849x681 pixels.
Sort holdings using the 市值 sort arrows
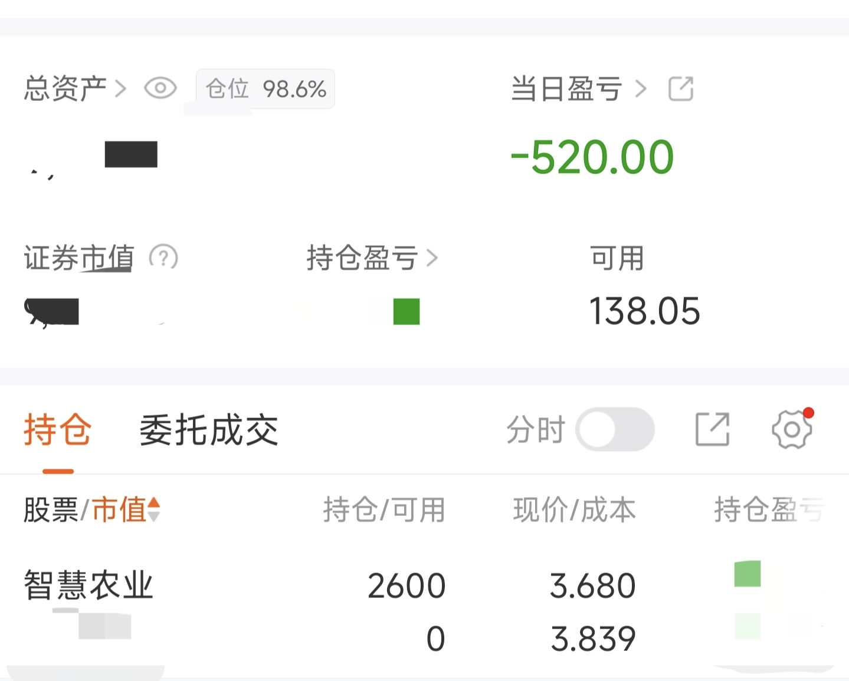pos(153,509)
